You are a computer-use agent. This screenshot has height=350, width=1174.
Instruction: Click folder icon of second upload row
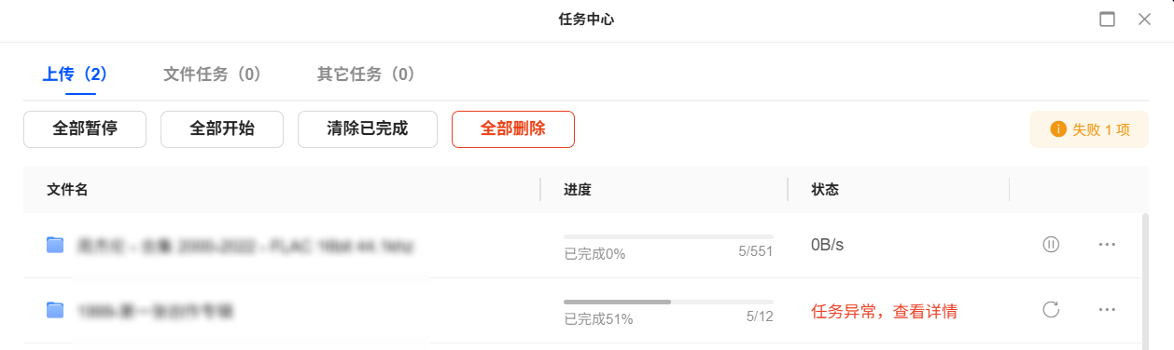(x=55, y=310)
